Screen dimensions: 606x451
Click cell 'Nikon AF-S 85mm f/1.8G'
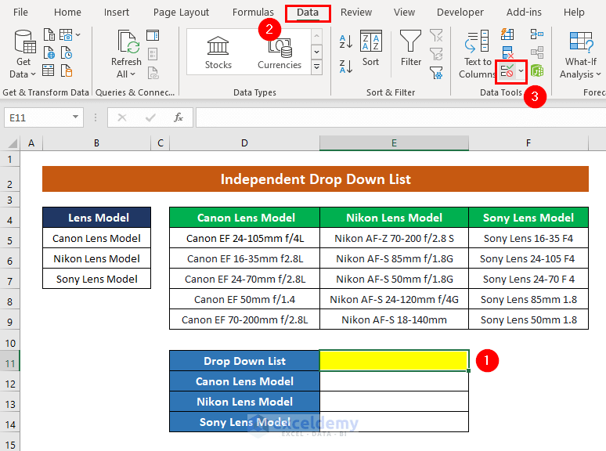tap(394, 258)
